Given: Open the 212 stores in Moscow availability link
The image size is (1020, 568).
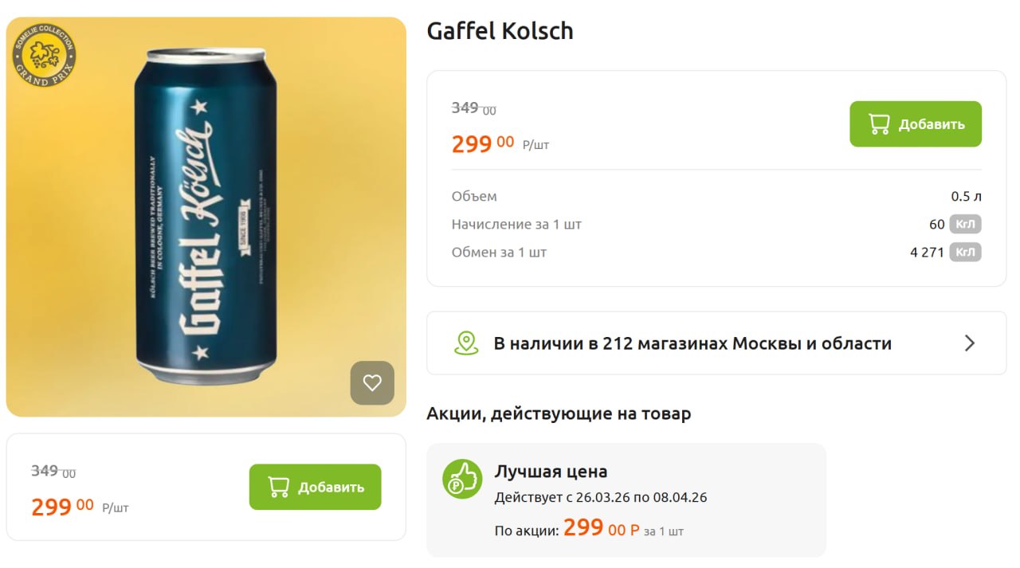Looking at the screenshot, I should (692, 343).
